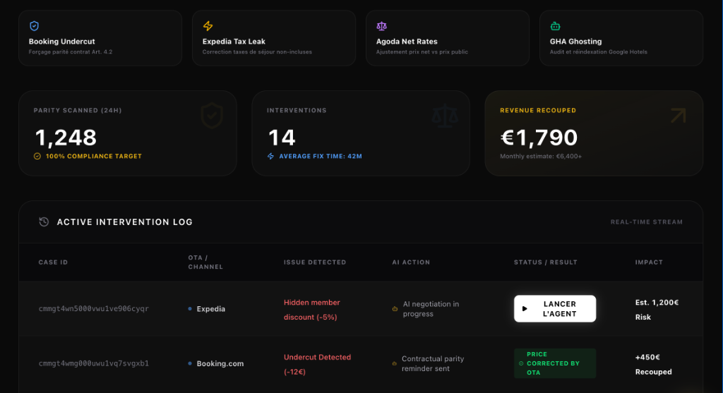Click the PRICE CORRECTED BY OTA status badge
The width and height of the screenshot is (723, 393).
pyautogui.click(x=555, y=363)
